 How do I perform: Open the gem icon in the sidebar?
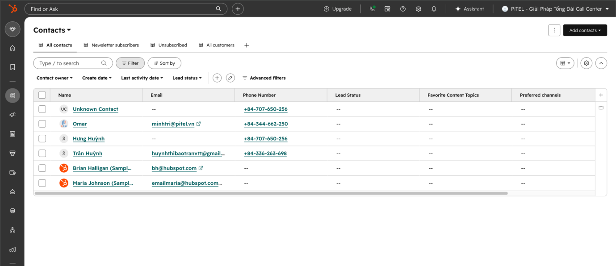click(x=13, y=29)
